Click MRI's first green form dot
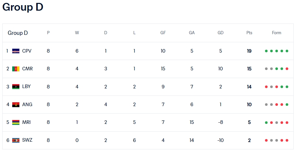The image size is (296, 151). point(266,123)
